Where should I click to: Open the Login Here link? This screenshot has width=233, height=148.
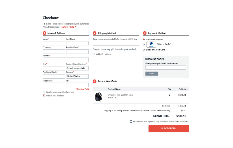68,27
